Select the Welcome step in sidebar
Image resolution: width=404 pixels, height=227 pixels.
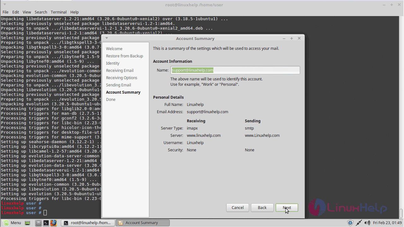click(114, 49)
